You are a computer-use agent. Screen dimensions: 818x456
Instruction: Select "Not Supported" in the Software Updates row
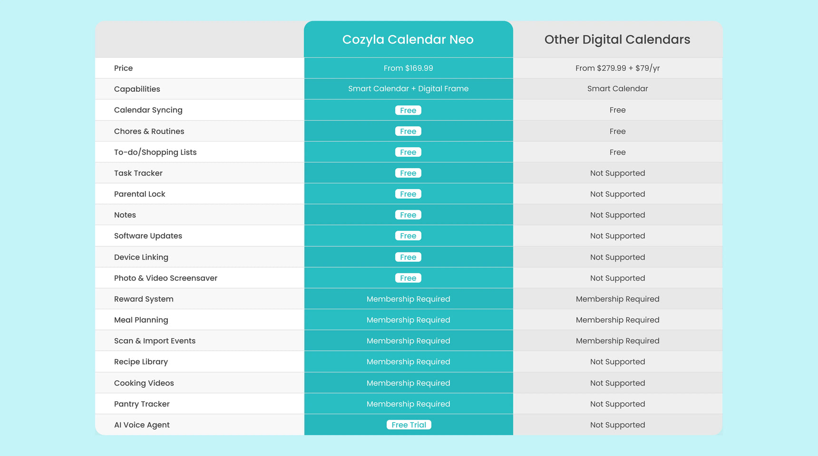pos(618,236)
